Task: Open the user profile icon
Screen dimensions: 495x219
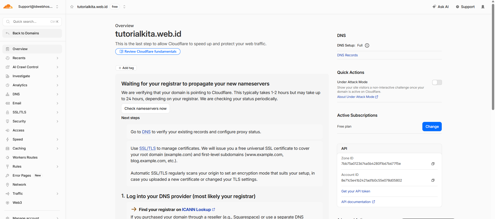Action: coord(483,7)
